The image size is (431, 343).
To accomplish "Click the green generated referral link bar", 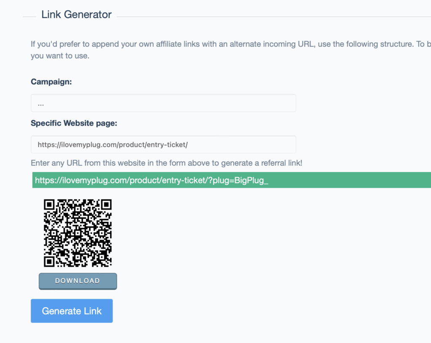I will (x=231, y=180).
